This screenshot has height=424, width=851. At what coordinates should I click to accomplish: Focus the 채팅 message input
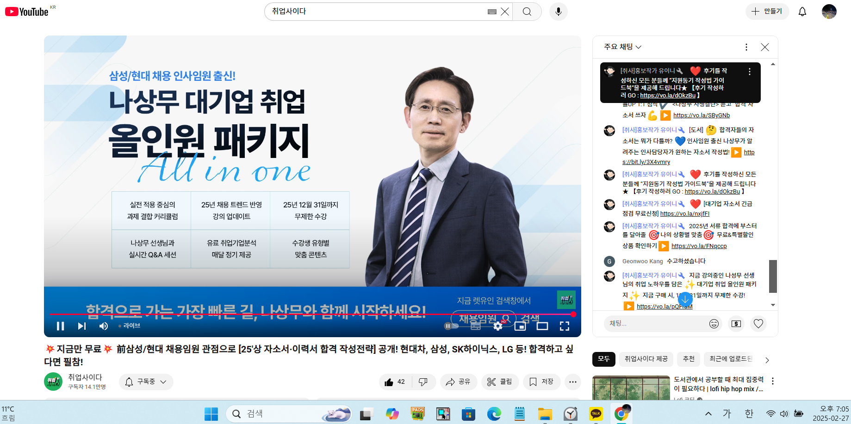coord(655,324)
